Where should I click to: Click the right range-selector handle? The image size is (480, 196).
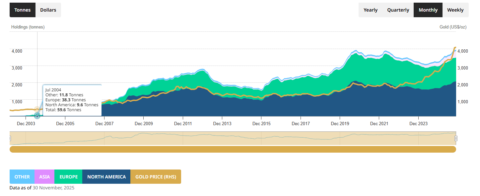click(456, 138)
